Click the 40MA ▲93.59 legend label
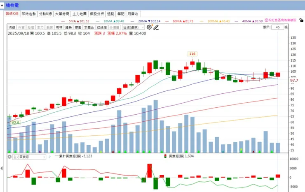Image resolution: width=305 pixels, height=192 pixels. click(252, 21)
